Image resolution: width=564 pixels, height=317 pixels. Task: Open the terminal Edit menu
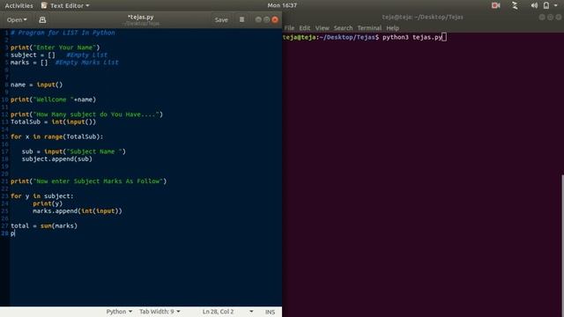tap(304, 28)
